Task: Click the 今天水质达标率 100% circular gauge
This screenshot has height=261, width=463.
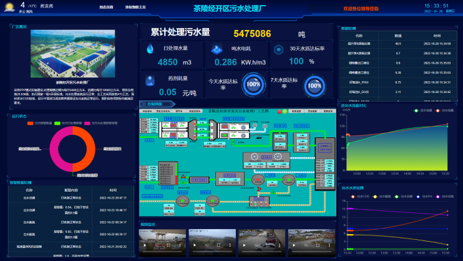Action: point(253,84)
